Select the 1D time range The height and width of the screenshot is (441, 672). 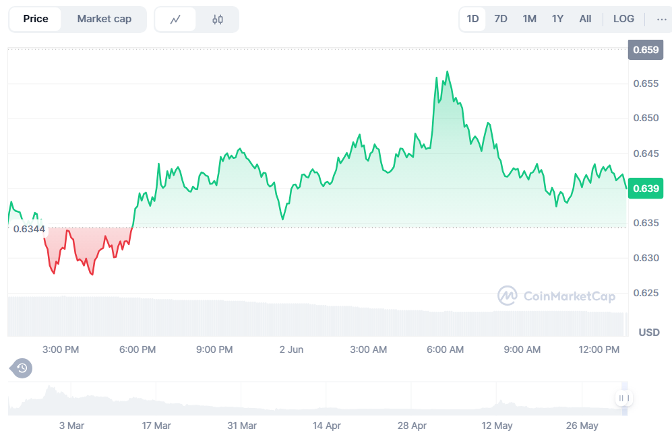click(x=472, y=19)
